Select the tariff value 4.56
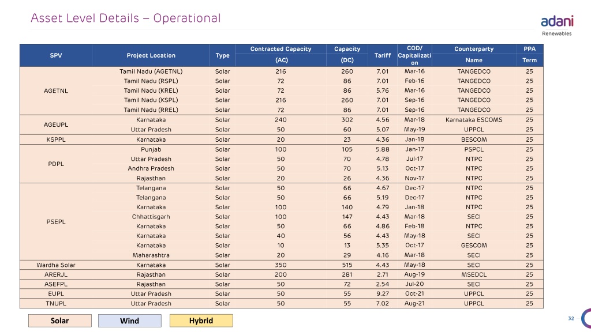 [382, 120]
